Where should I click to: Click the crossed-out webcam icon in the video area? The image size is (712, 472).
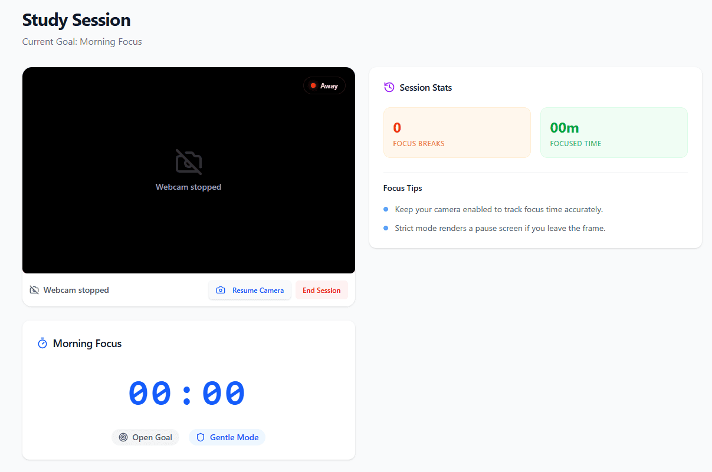[x=188, y=161]
